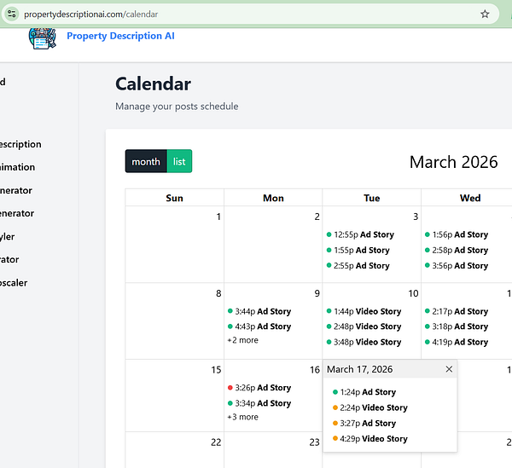Open 3:27p Ad Story in the popover
Image resolution: width=512 pixels, height=468 pixels.
point(364,424)
